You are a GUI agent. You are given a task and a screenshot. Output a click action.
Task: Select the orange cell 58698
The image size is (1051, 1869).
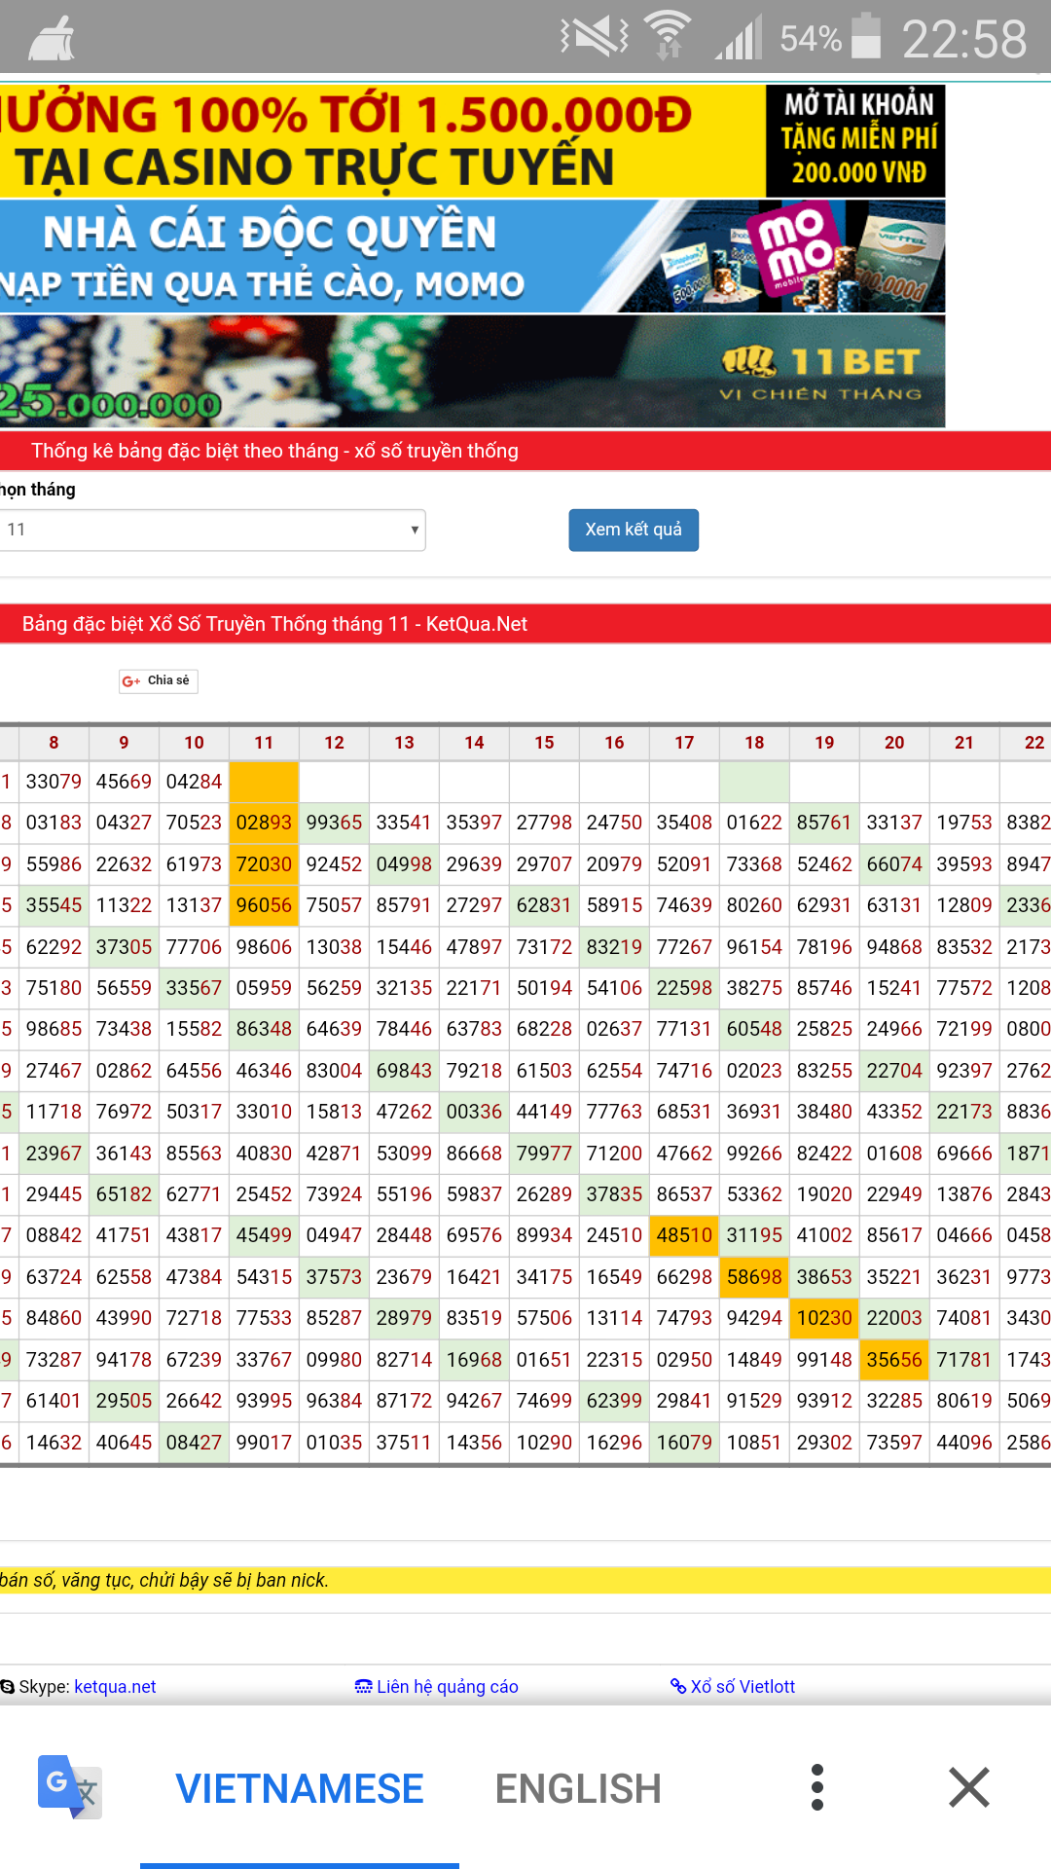point(754,1277)
